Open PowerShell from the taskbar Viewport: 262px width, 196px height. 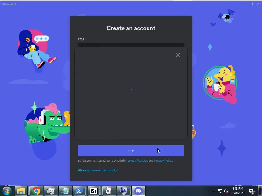(80, 191)
